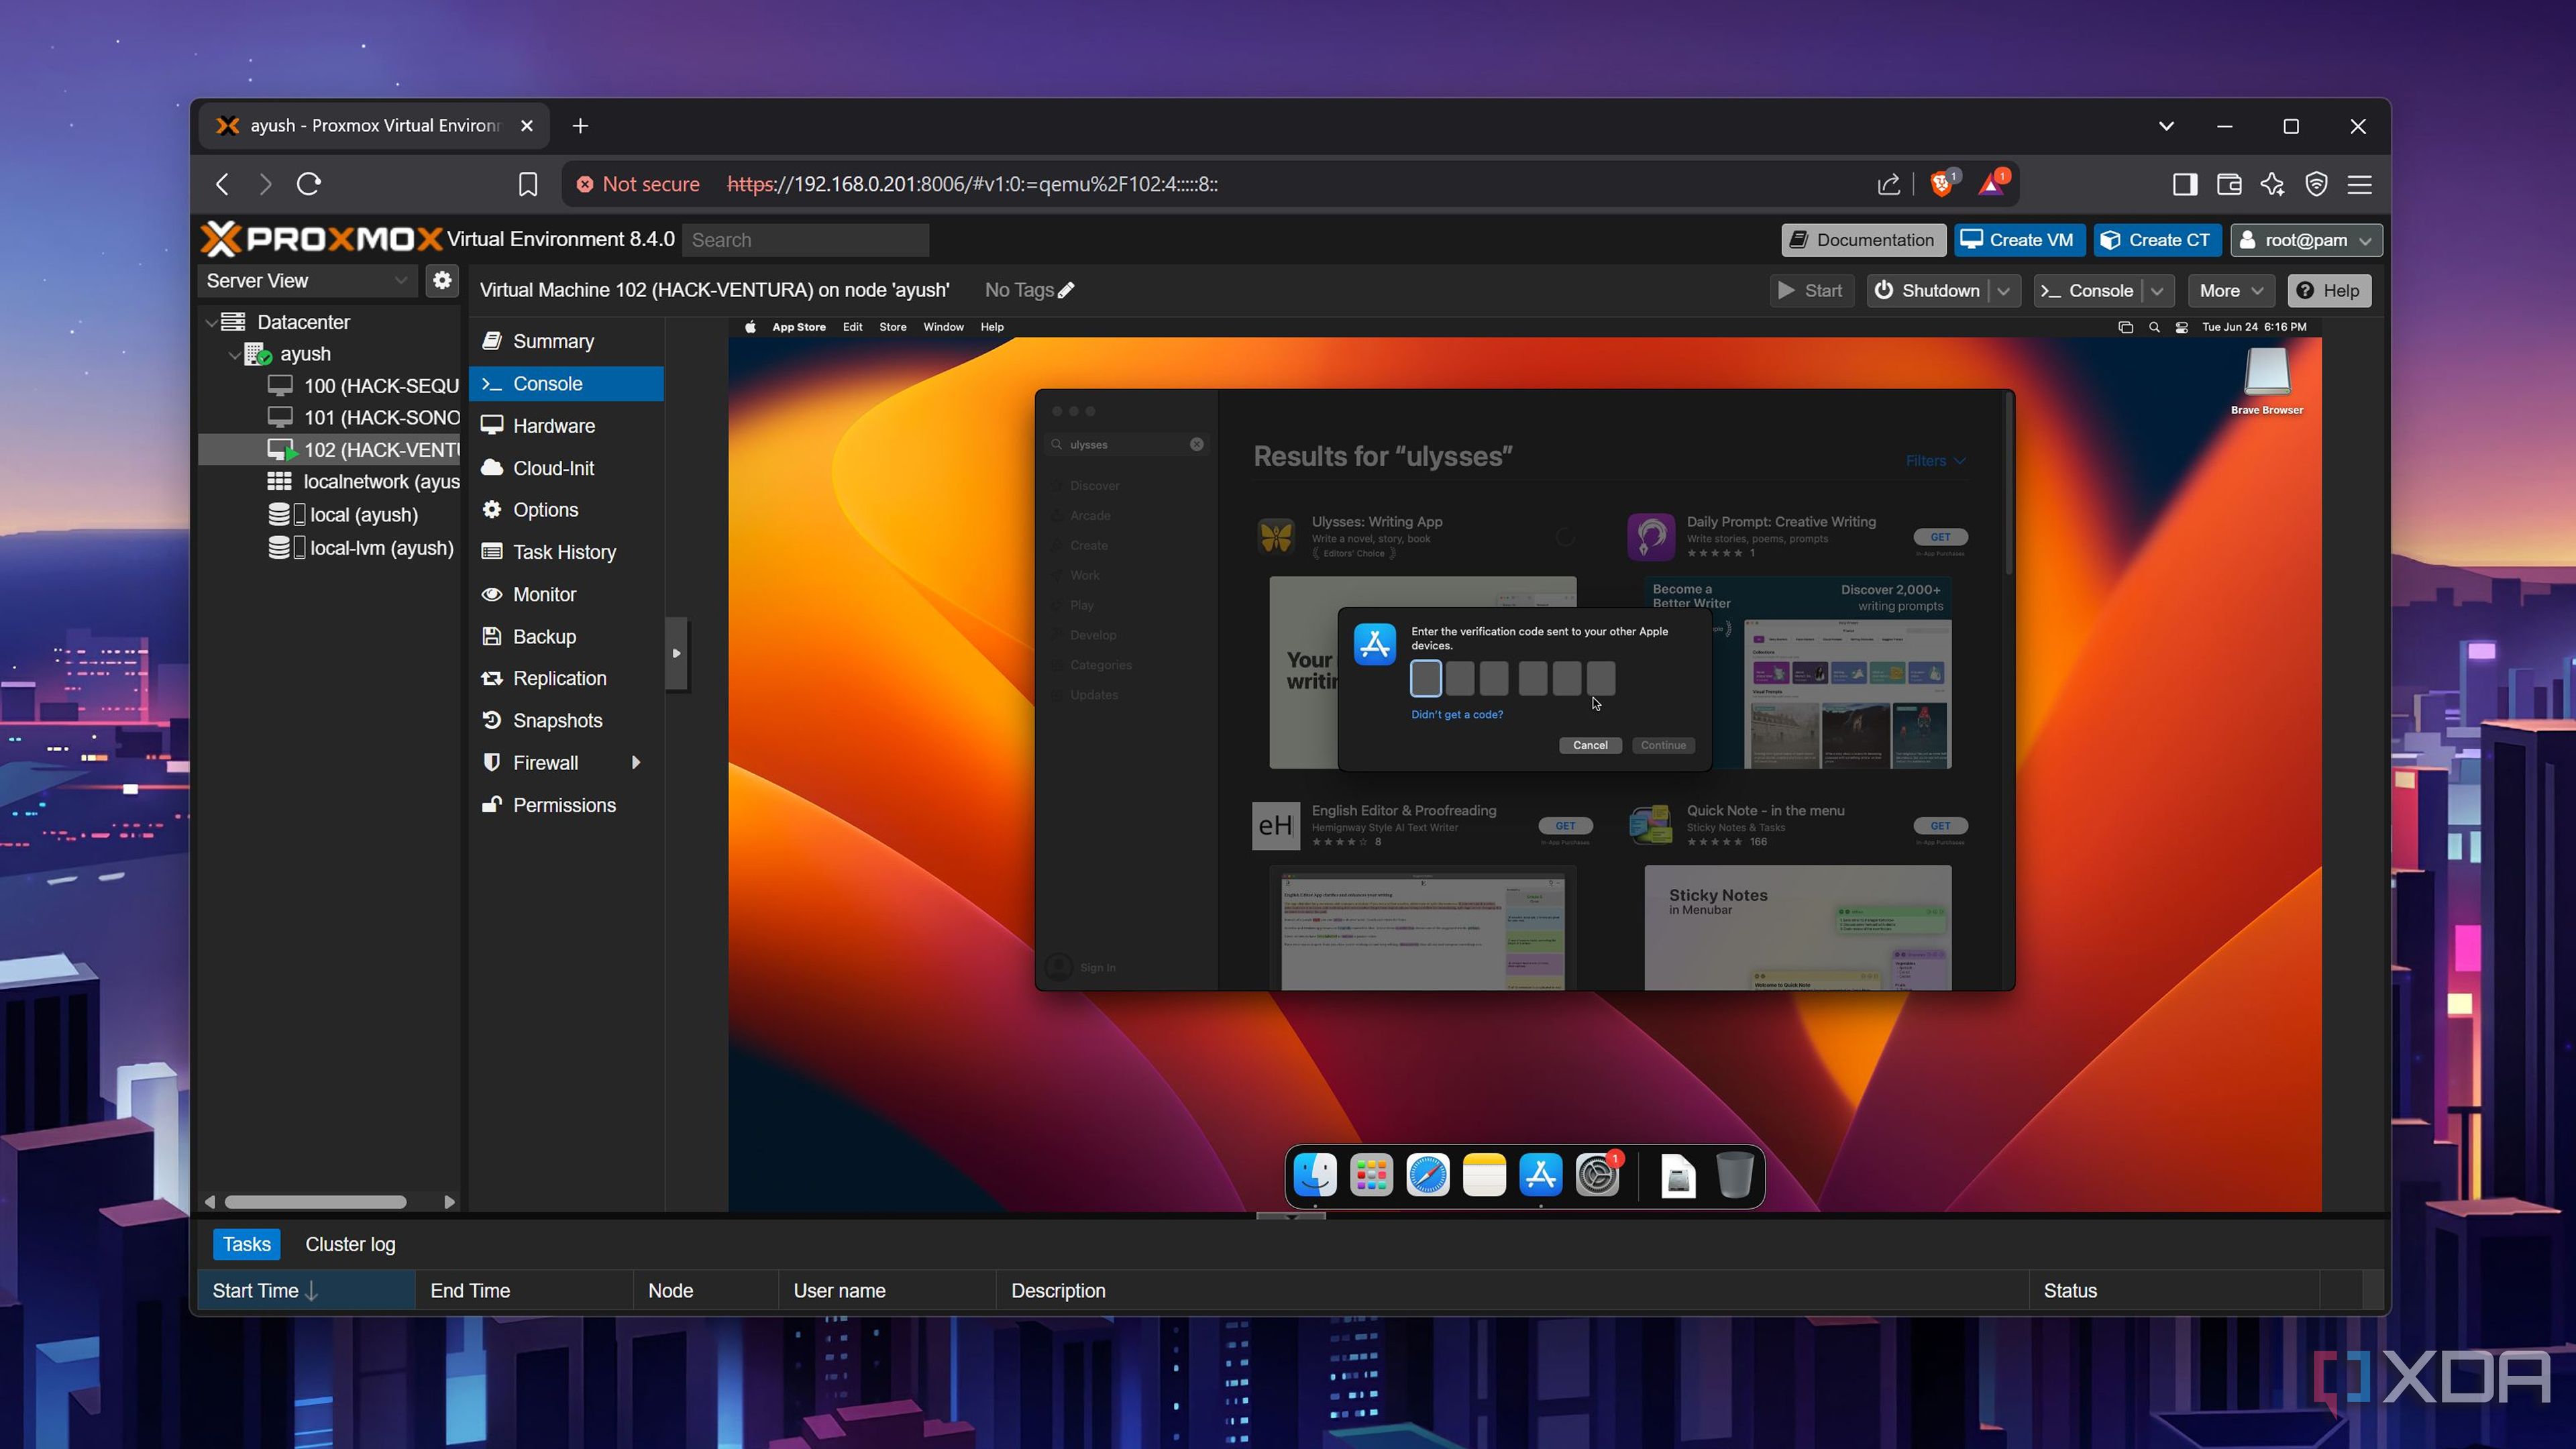Open the Store menu in macOS menu bar
The image size is (2576, 1449).
tap(892, 327)
